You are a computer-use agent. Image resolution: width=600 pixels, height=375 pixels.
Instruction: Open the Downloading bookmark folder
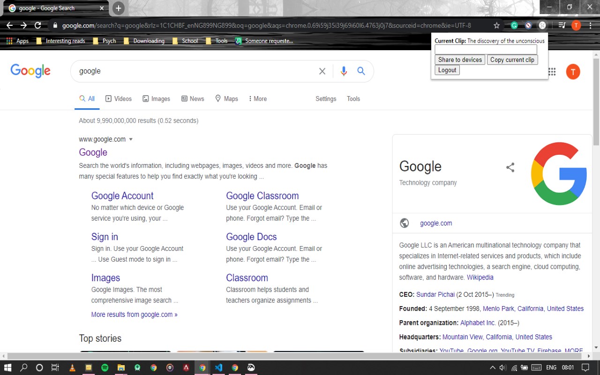pyautogui.click(x=143, y=41)
